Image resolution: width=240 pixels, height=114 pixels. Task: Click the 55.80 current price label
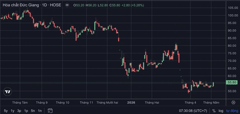(x=232, y=83)
